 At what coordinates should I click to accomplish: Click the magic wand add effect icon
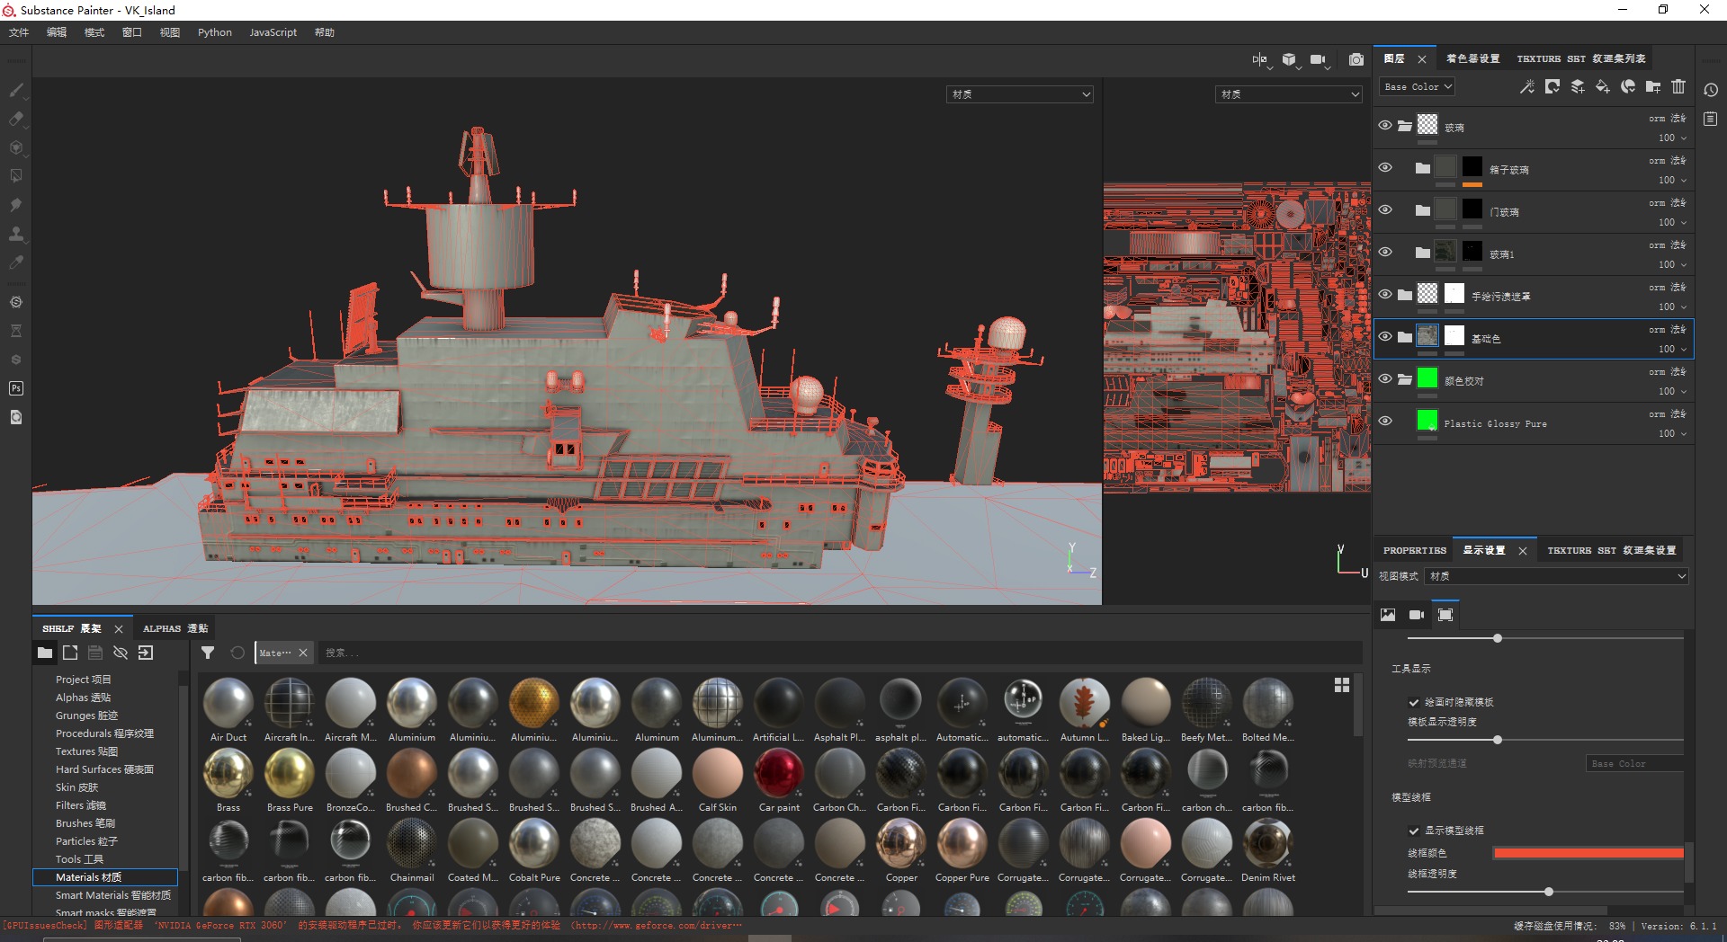click(1527, 86)
